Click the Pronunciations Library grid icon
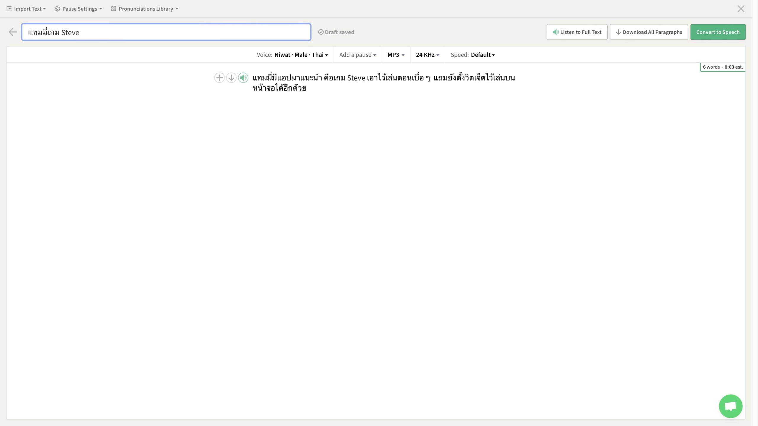Image resolution: width=758 pixels, height=426 pixels. point(113,9)
